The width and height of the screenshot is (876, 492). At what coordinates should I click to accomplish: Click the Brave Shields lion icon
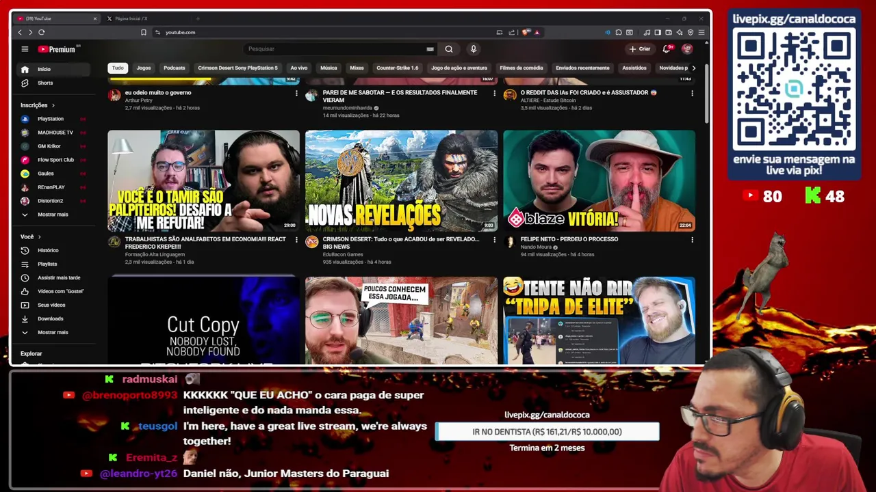coord(526,32)
